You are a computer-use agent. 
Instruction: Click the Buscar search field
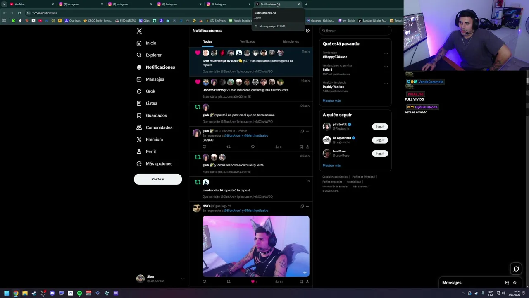tap(355, 31)
